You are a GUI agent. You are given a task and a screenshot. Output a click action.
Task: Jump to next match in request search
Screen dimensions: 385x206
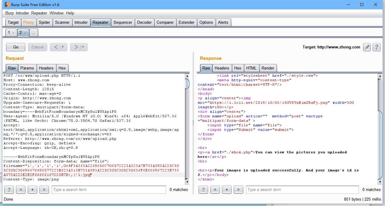pyautogui.click(x=44, y=189)
